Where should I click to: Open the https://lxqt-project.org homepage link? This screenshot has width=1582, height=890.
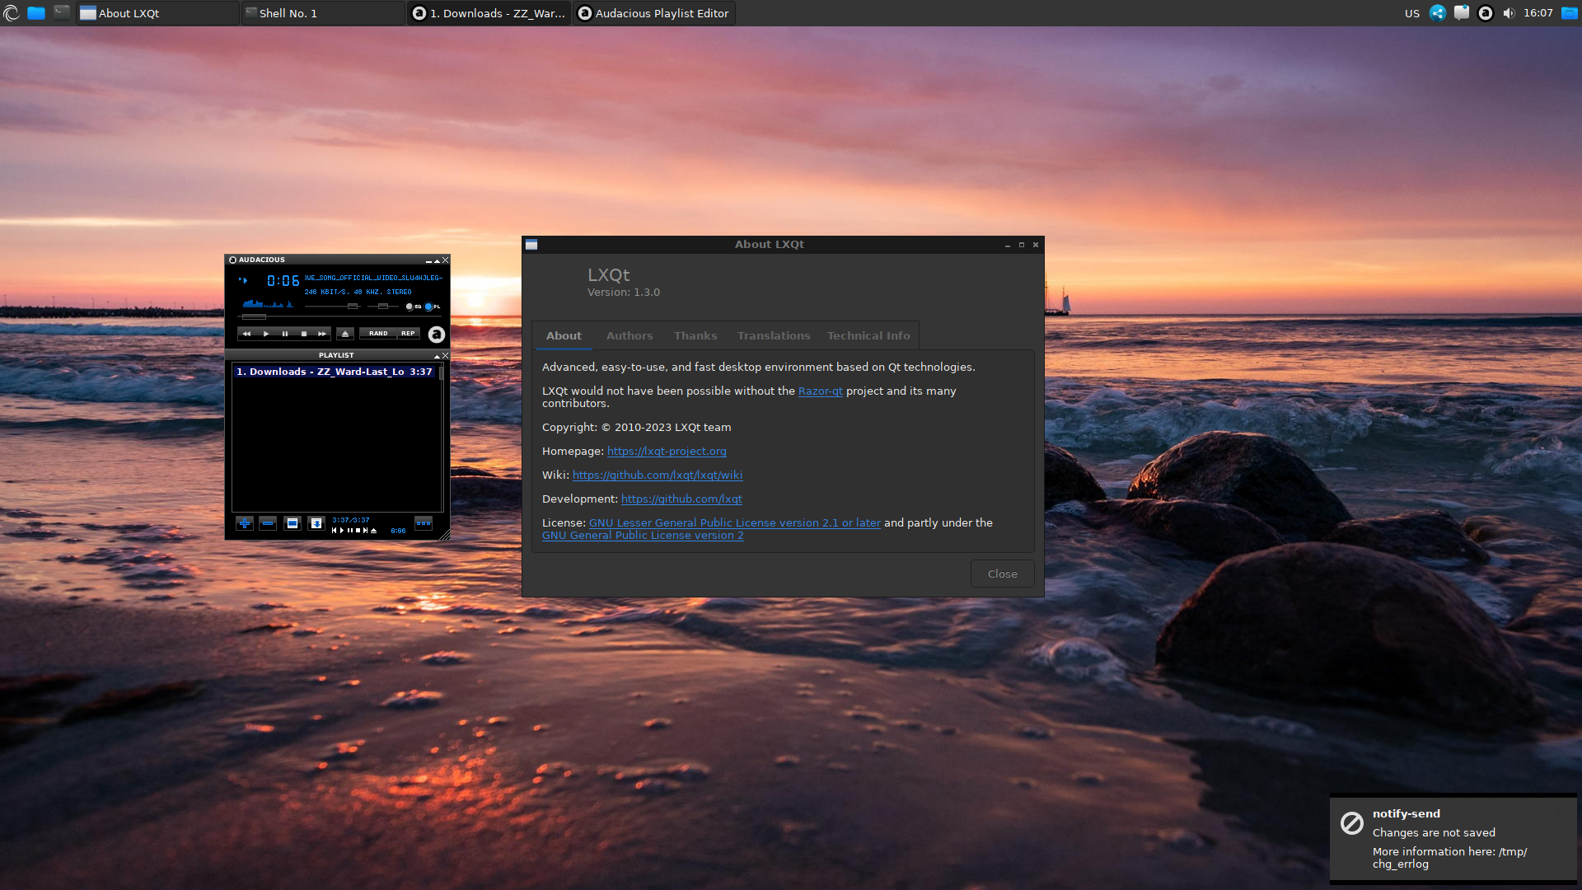[667, 452]
